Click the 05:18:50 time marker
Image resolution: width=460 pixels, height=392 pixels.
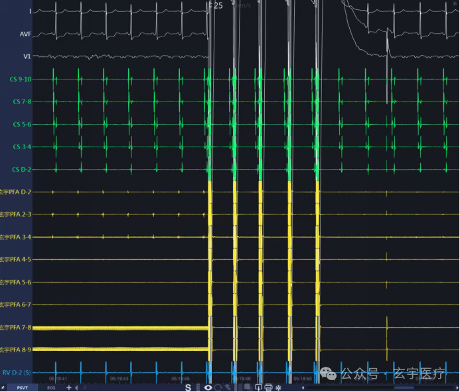click(303, 379)
